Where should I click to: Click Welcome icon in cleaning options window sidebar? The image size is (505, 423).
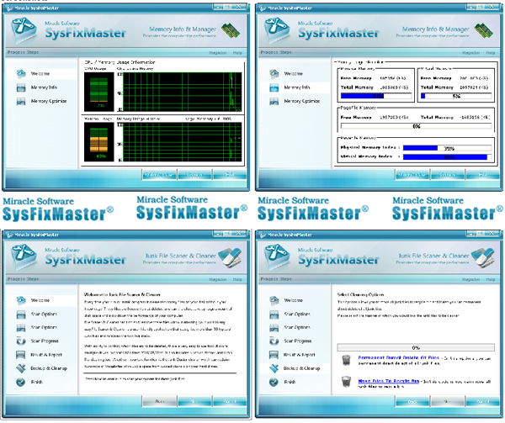coord(274,300)
